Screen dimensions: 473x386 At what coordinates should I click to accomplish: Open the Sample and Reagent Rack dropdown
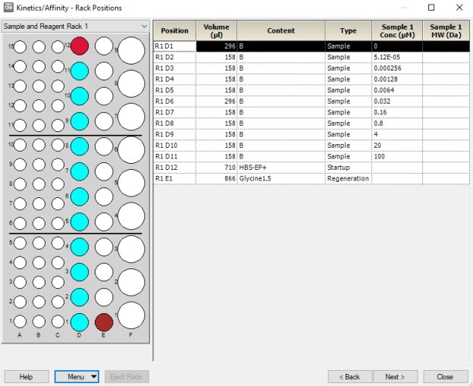(143, 27)
